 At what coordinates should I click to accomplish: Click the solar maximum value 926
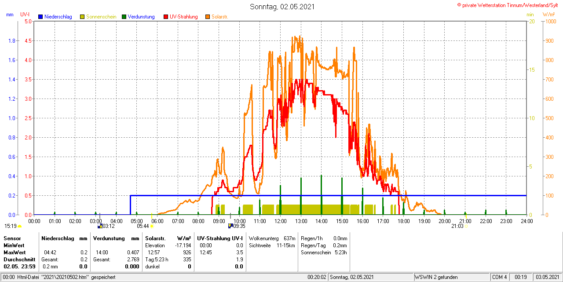(187, 253)
